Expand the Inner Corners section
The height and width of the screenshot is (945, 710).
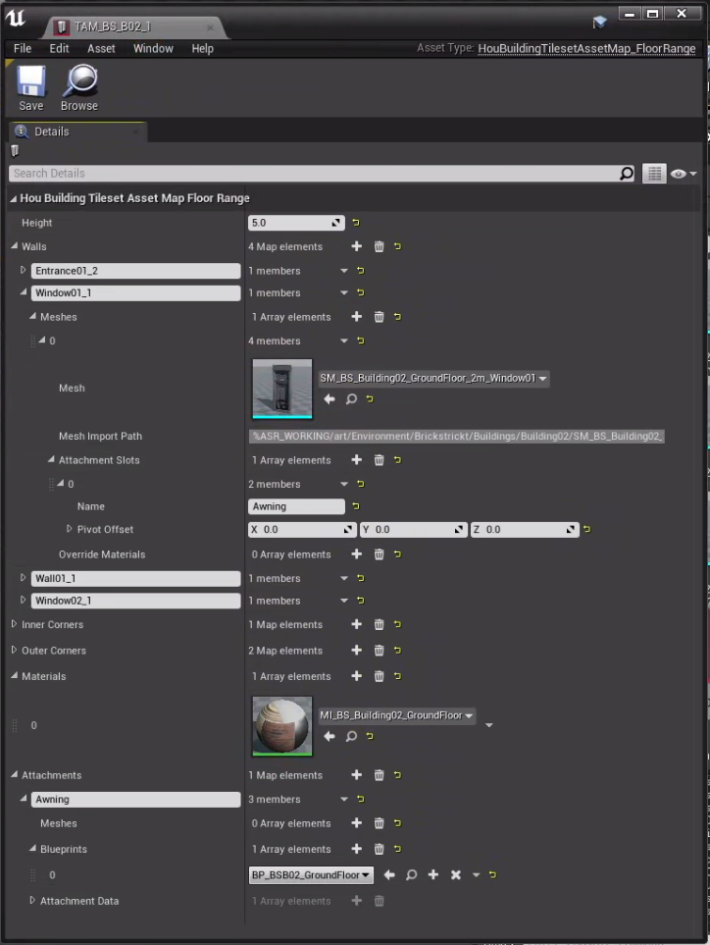point(14,624)
